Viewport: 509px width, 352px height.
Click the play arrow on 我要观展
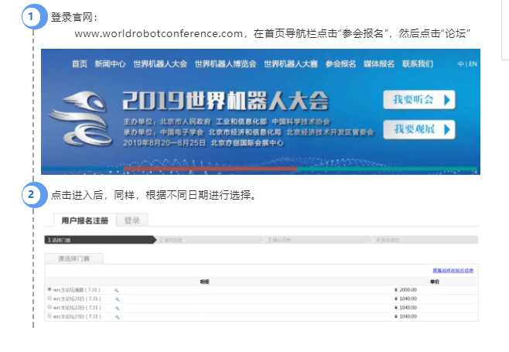(447, 130)
